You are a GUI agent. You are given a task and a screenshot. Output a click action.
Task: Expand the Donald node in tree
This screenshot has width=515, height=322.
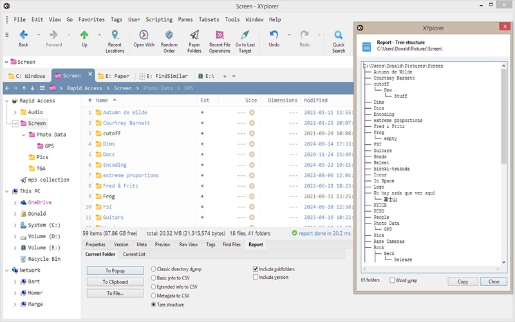click(15, 214)
